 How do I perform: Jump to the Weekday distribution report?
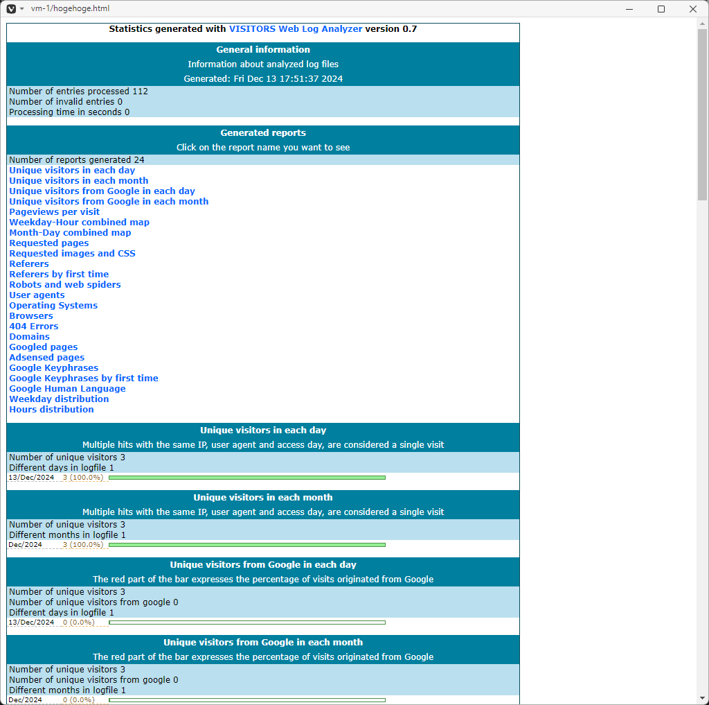[59, 399]
